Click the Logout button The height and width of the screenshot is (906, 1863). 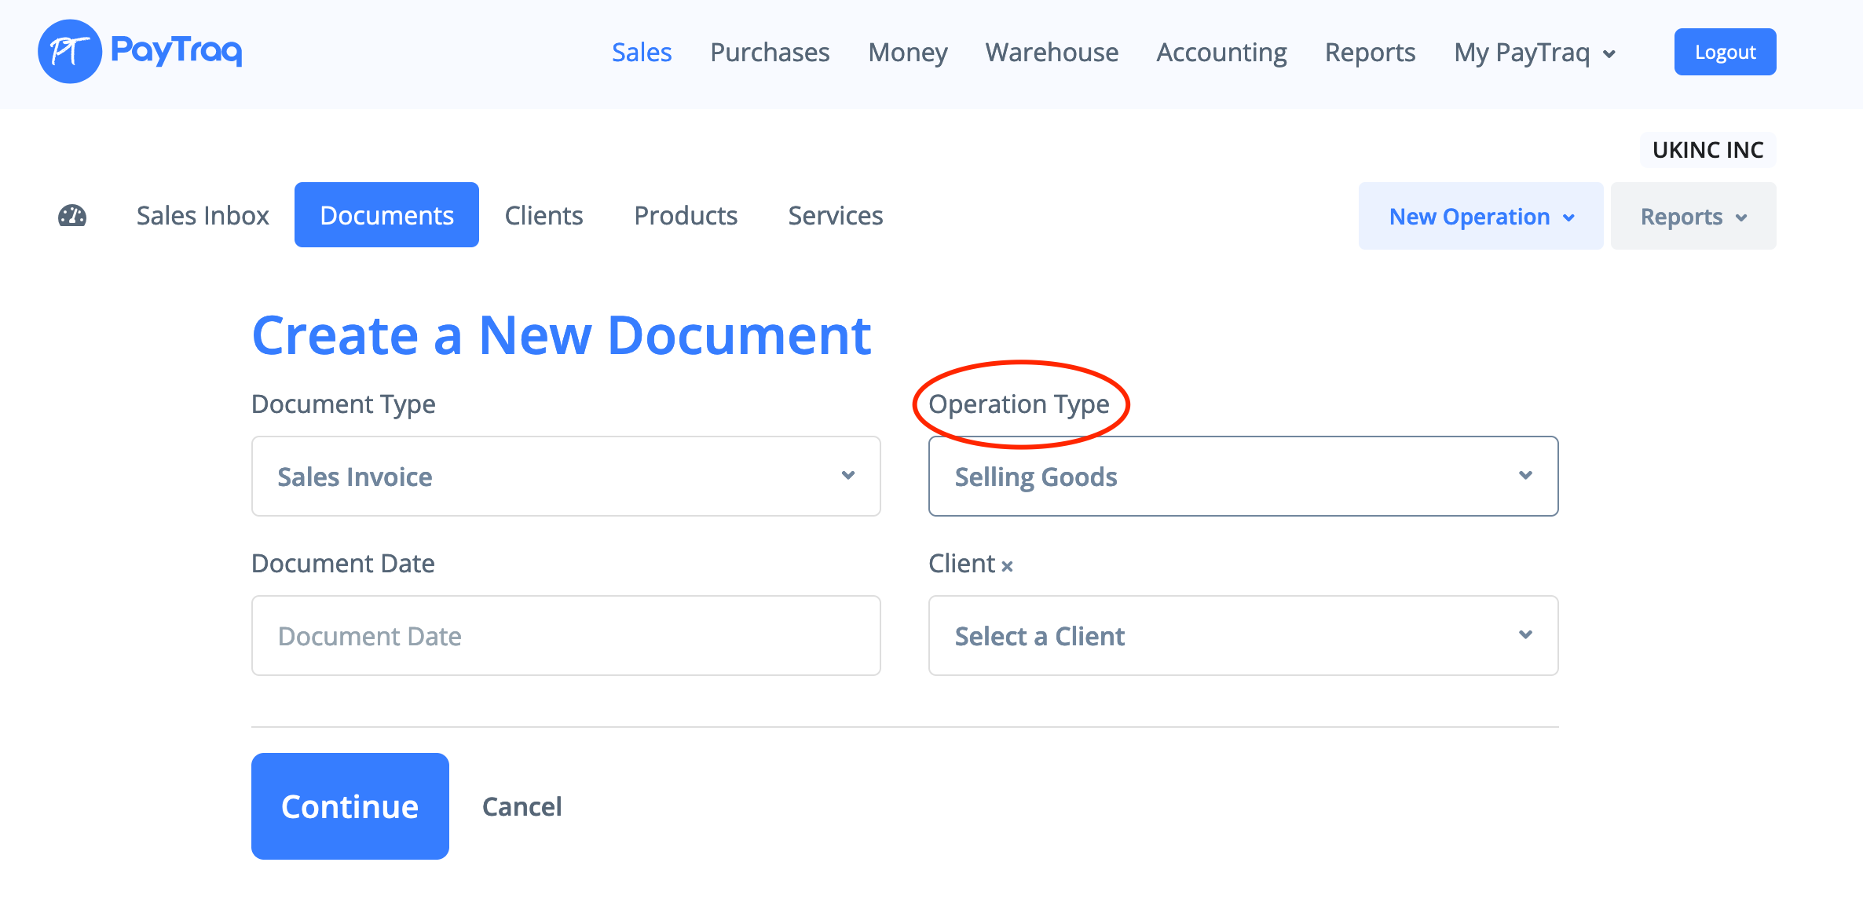(x=1725, y=53)
